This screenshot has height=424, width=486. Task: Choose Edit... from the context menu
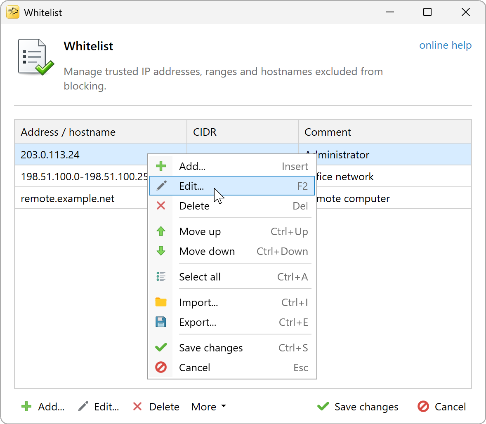232,186
